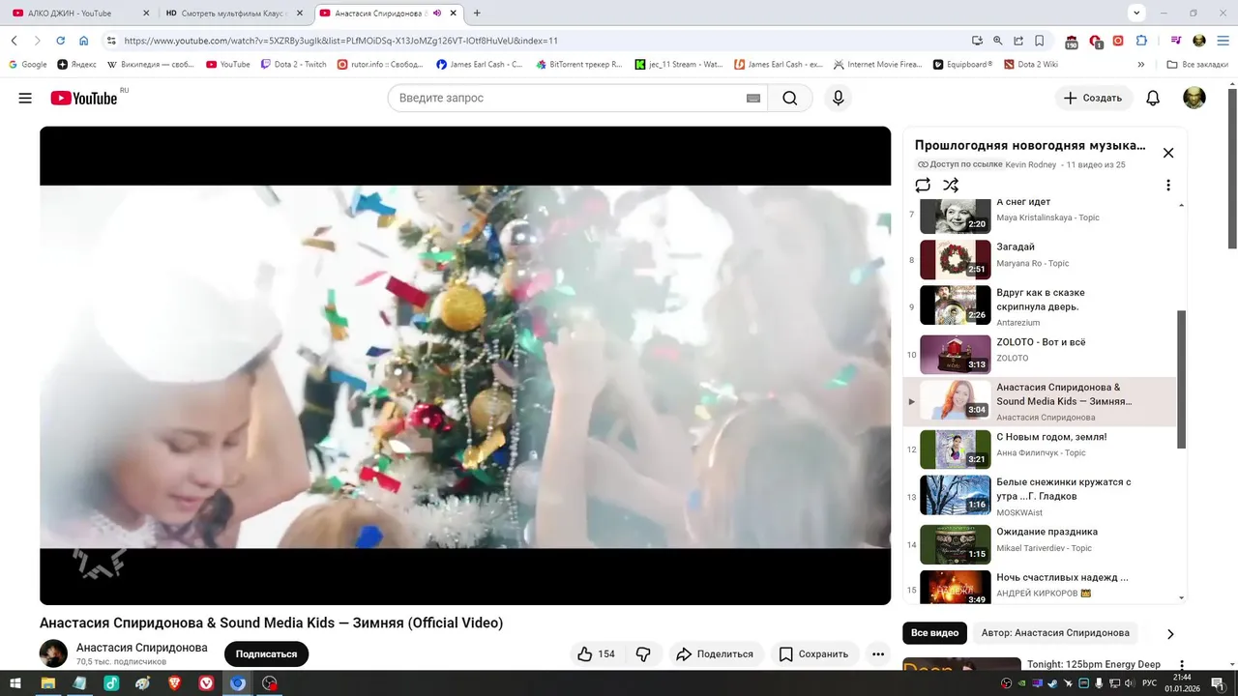The image size is (1238, 696).
Task: Click the browser address bar URL
Action: pos(340,41)
